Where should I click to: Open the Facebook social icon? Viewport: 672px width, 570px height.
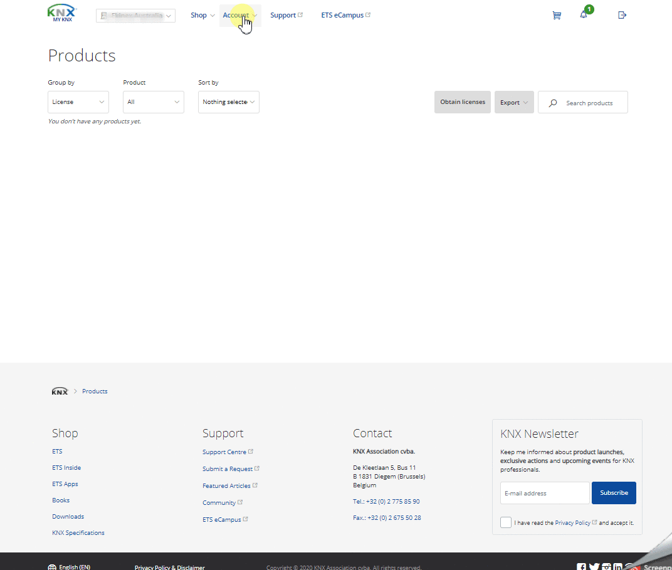(581, 567)
